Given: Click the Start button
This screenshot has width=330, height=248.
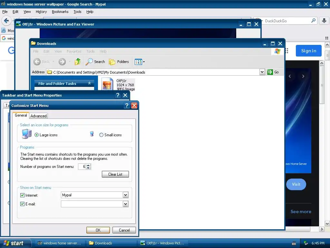Looking at the screenshot, I should click(15, 243).
